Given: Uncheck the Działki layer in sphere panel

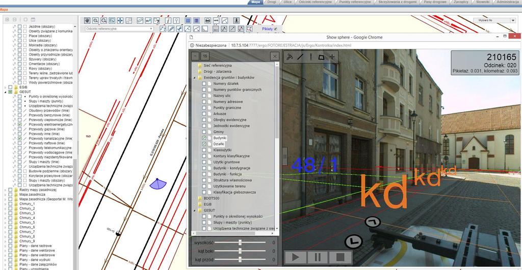Looking at the screenshot, I should (x=204, y=144).
